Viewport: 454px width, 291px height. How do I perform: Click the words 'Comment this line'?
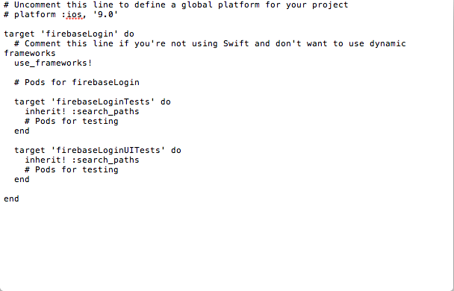point(69,44)
